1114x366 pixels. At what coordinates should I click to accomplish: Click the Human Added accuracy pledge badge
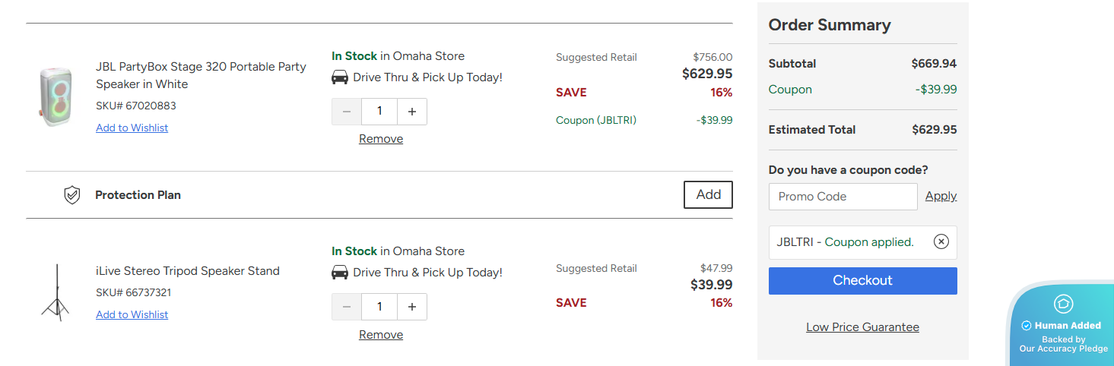(x=1063, y=327)
